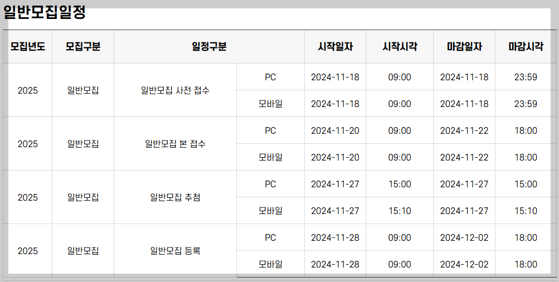
Task: Click 시작일자 2024-11-28 in 등록 PC row
Action: pyautogui.click(x=335, y=237)
